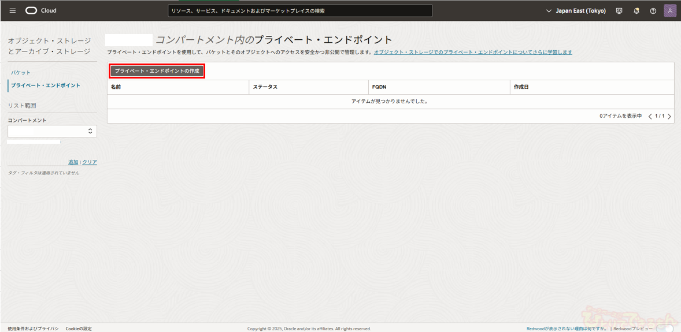681x332 pixels.
Task: Click the Cloud text next to the logo
Action: [x=49, y=11]
